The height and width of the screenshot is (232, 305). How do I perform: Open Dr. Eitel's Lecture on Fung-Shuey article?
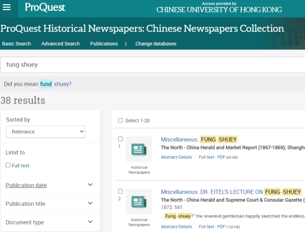click(231, 192)
